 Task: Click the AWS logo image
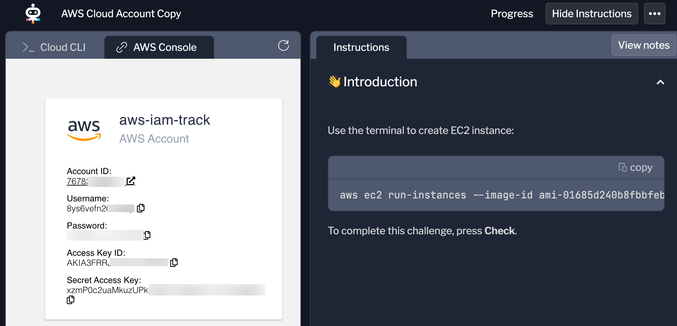84,130
